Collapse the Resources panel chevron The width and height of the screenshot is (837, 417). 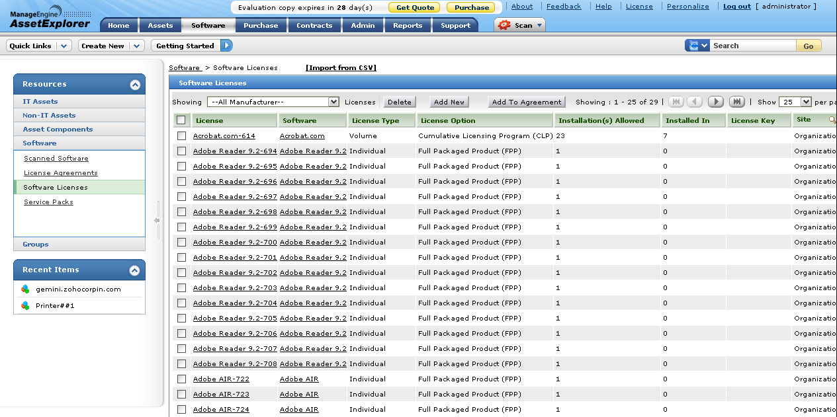[135, 85]
